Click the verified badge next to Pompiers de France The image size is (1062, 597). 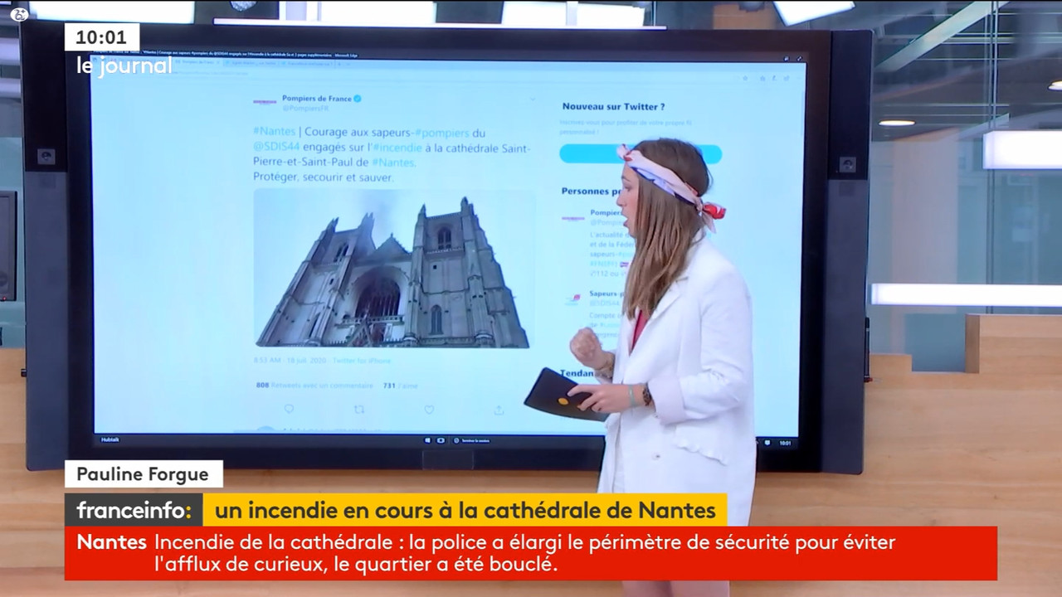(358, 98)
